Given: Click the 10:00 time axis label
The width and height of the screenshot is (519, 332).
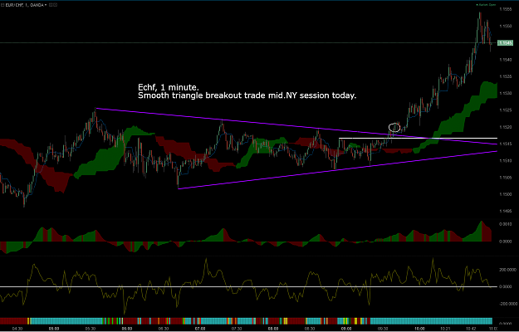Looking at the screenshot, I should (419, 329).
